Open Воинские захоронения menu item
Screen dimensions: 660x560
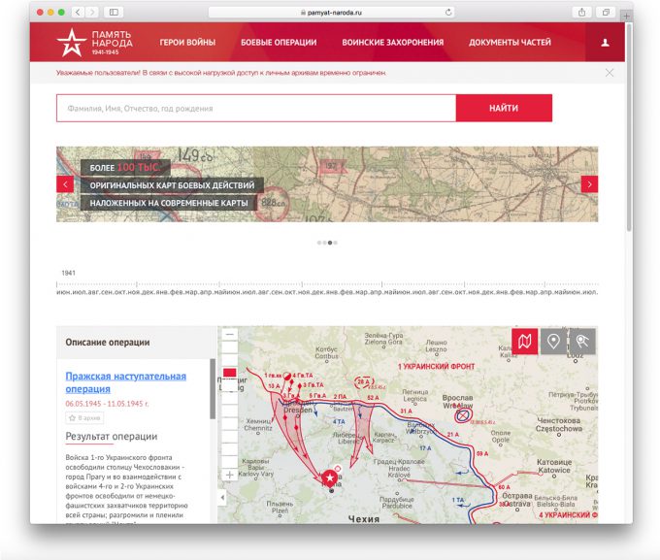pyautogui.click(x=393, y=43)
